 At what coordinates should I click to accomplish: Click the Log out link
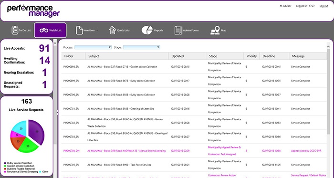pos(324,6)
